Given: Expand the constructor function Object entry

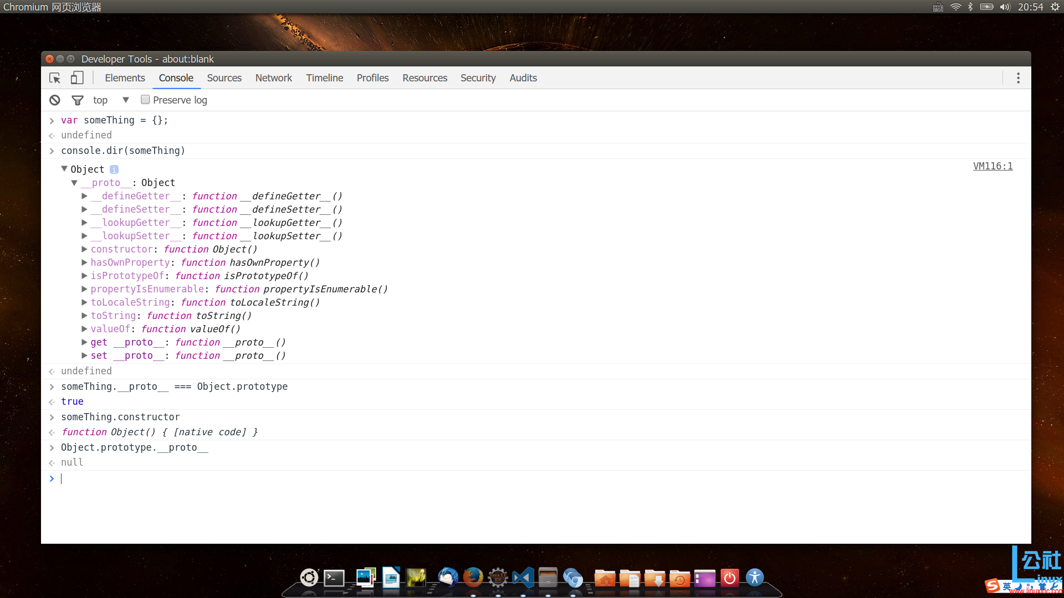Looking at the screenshot, I should coord(84,249).
